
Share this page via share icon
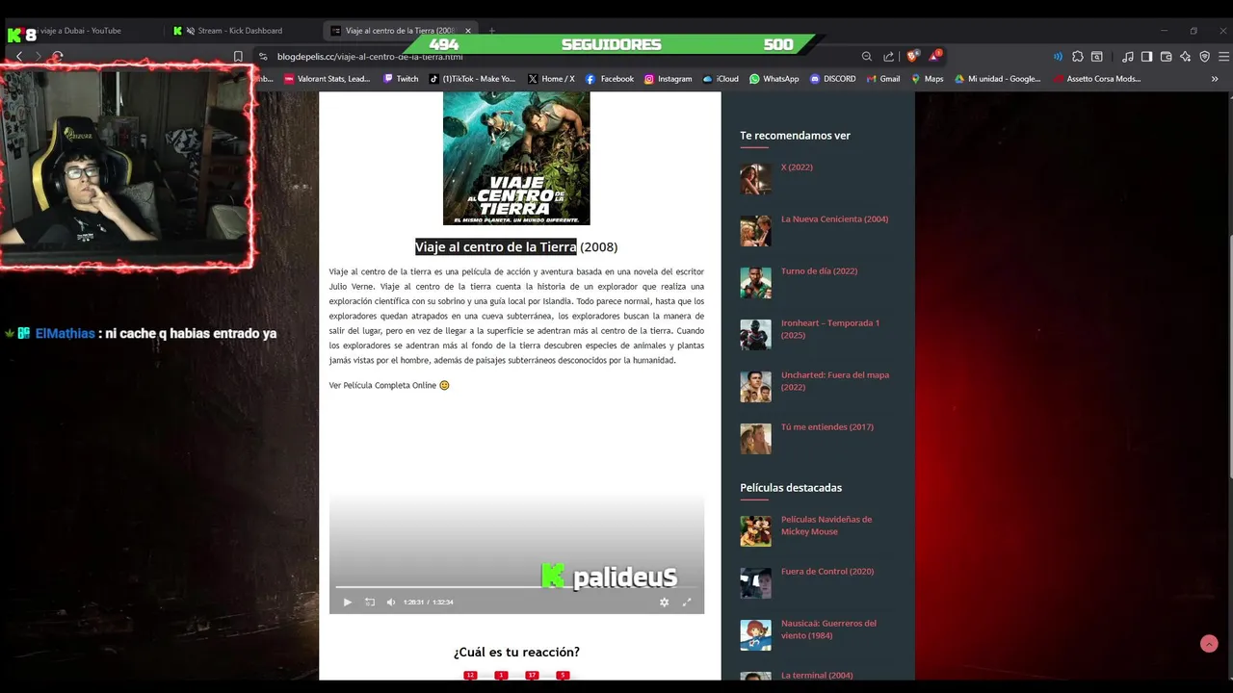pyautogui.click(x=888, y=57)
